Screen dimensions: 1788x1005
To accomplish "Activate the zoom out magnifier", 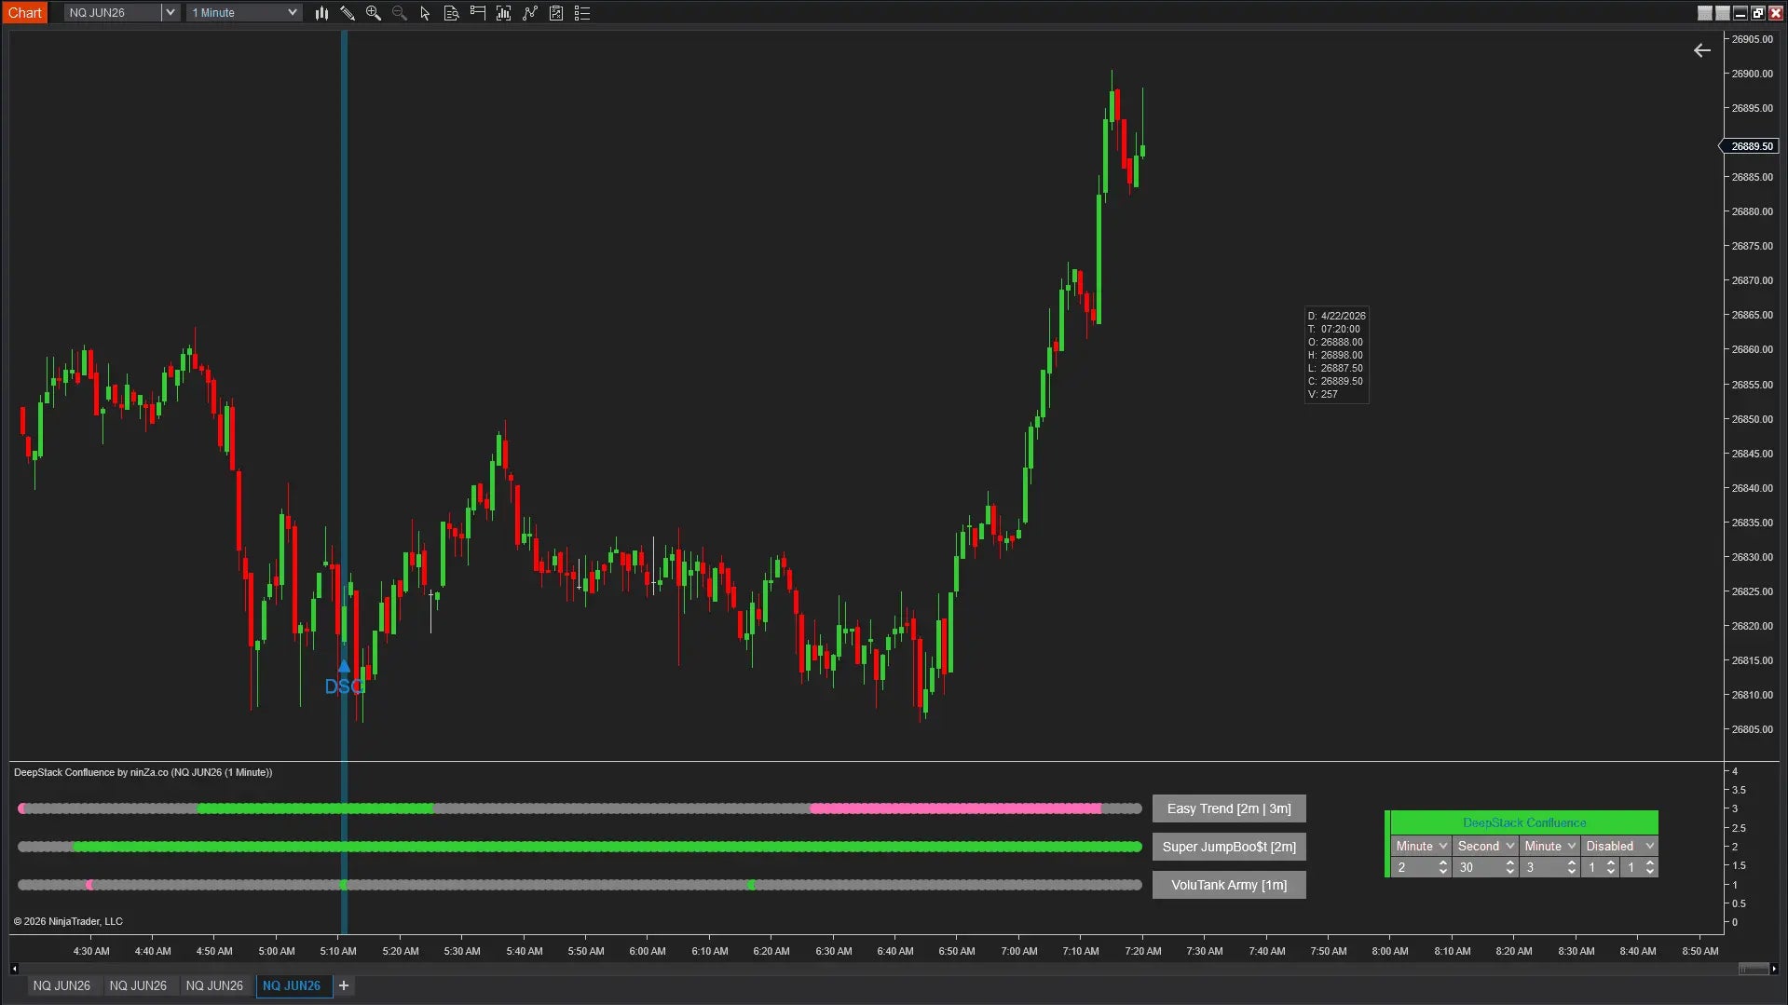I will [x=400, y=13].
